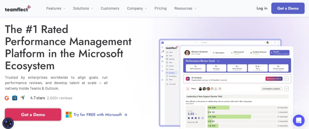Click the red Get a Demo button
The height and width of the screenshot is (129, 309).
point(33,114)
